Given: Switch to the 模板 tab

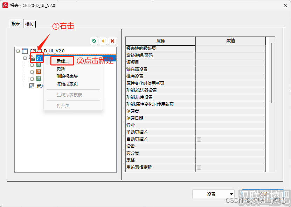Looking at the screenshot, I should pos(29,24).
